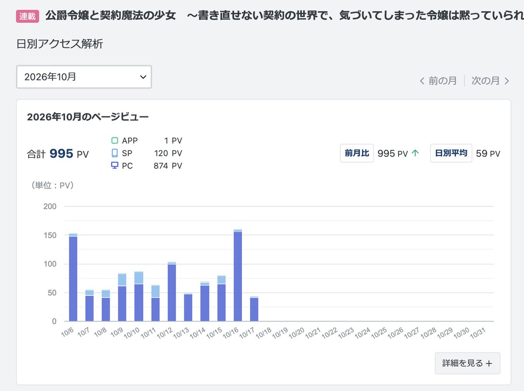Click the 1 PV value for APP
524x391 pixels.
pos(173,141)
